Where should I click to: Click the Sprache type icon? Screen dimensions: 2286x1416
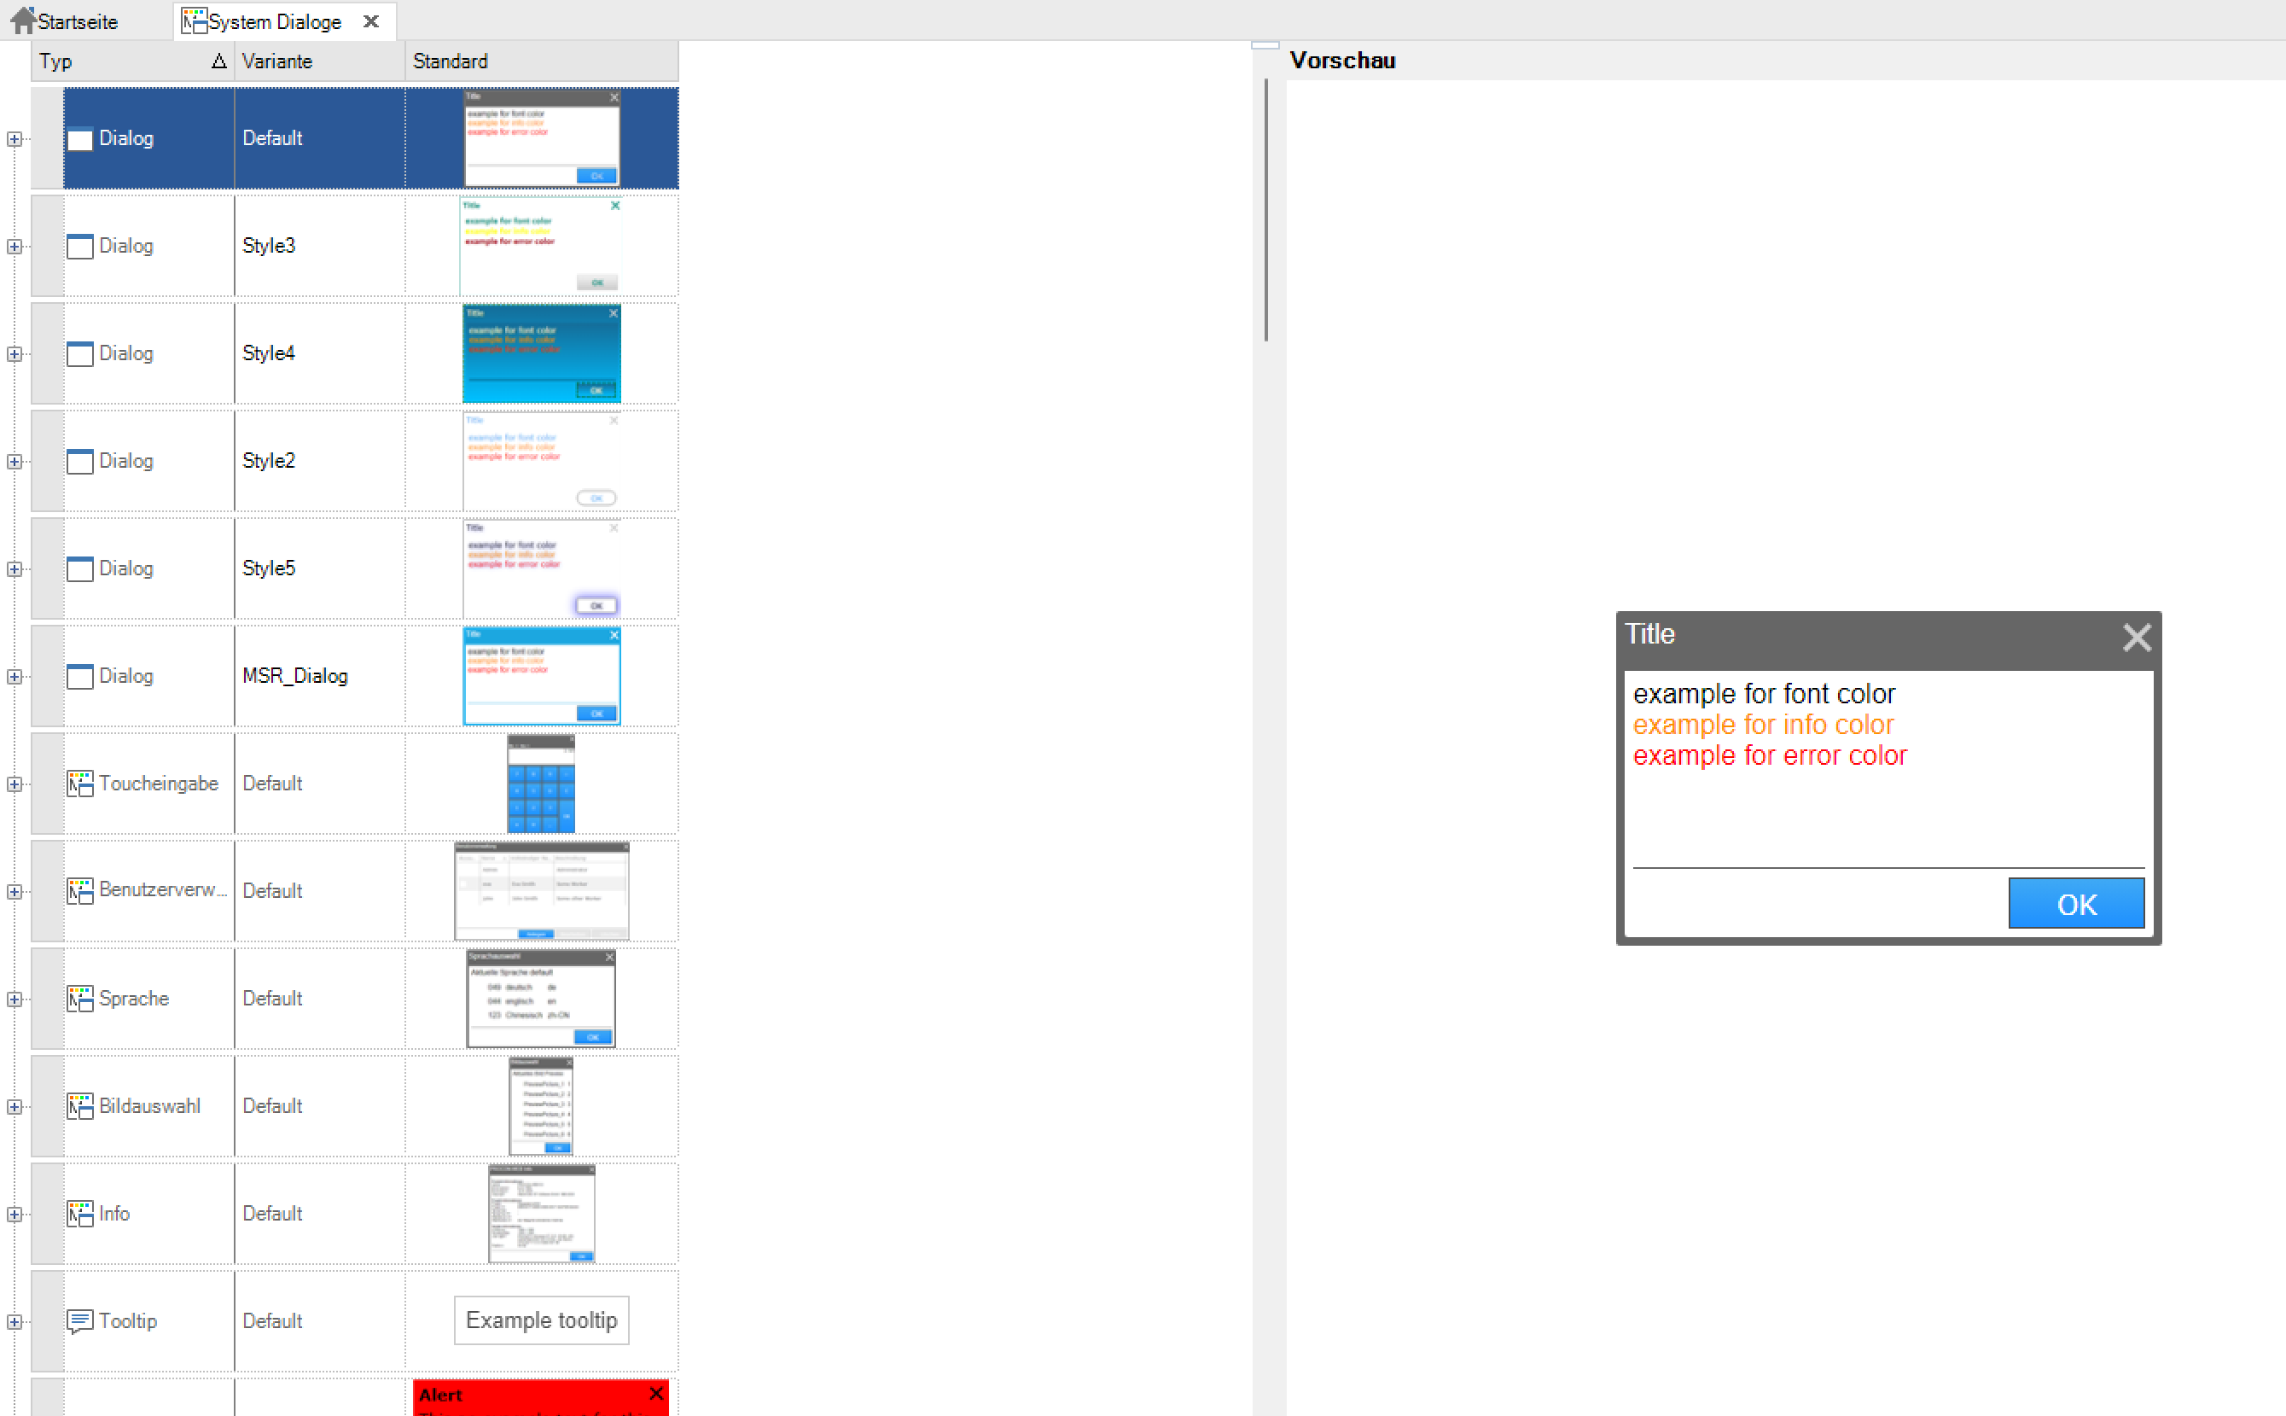pos(80,999)
